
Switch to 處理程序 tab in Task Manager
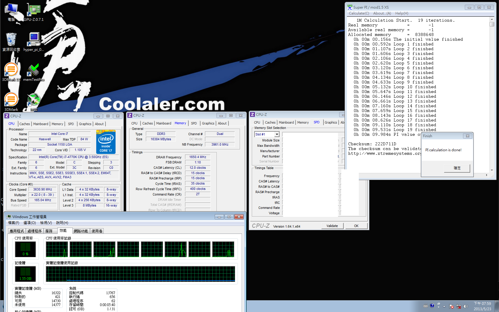click(x=34, y=231)
